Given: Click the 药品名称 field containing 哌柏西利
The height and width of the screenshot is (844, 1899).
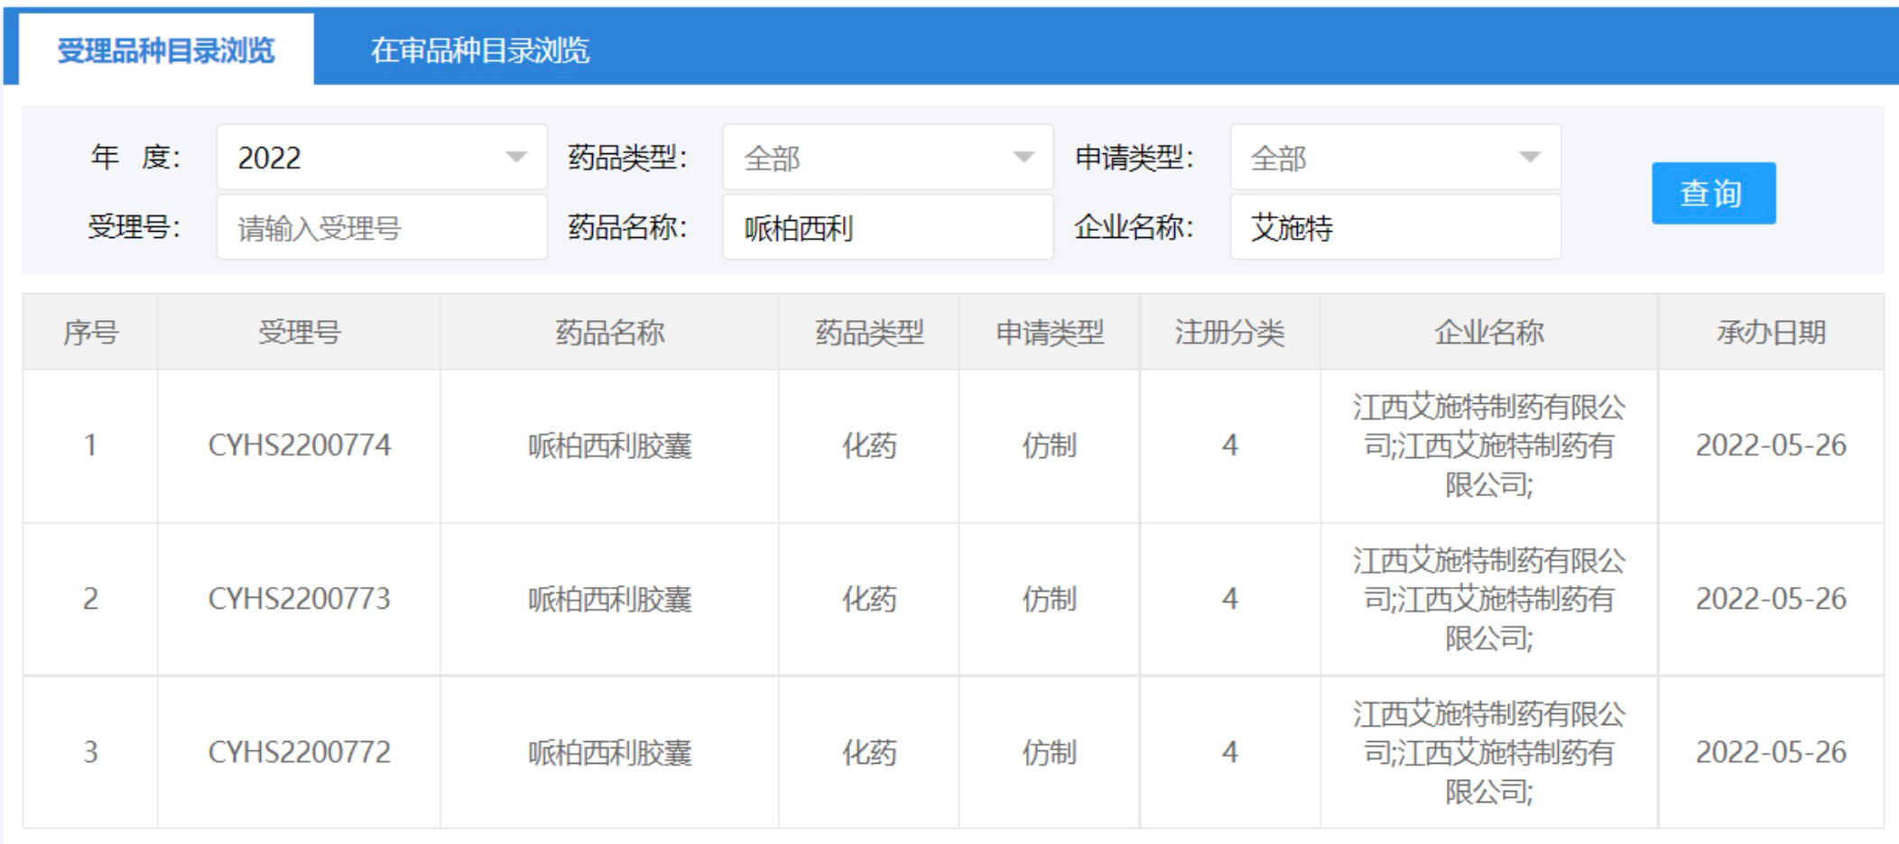Looking at the screenshot, I should 887,228.
